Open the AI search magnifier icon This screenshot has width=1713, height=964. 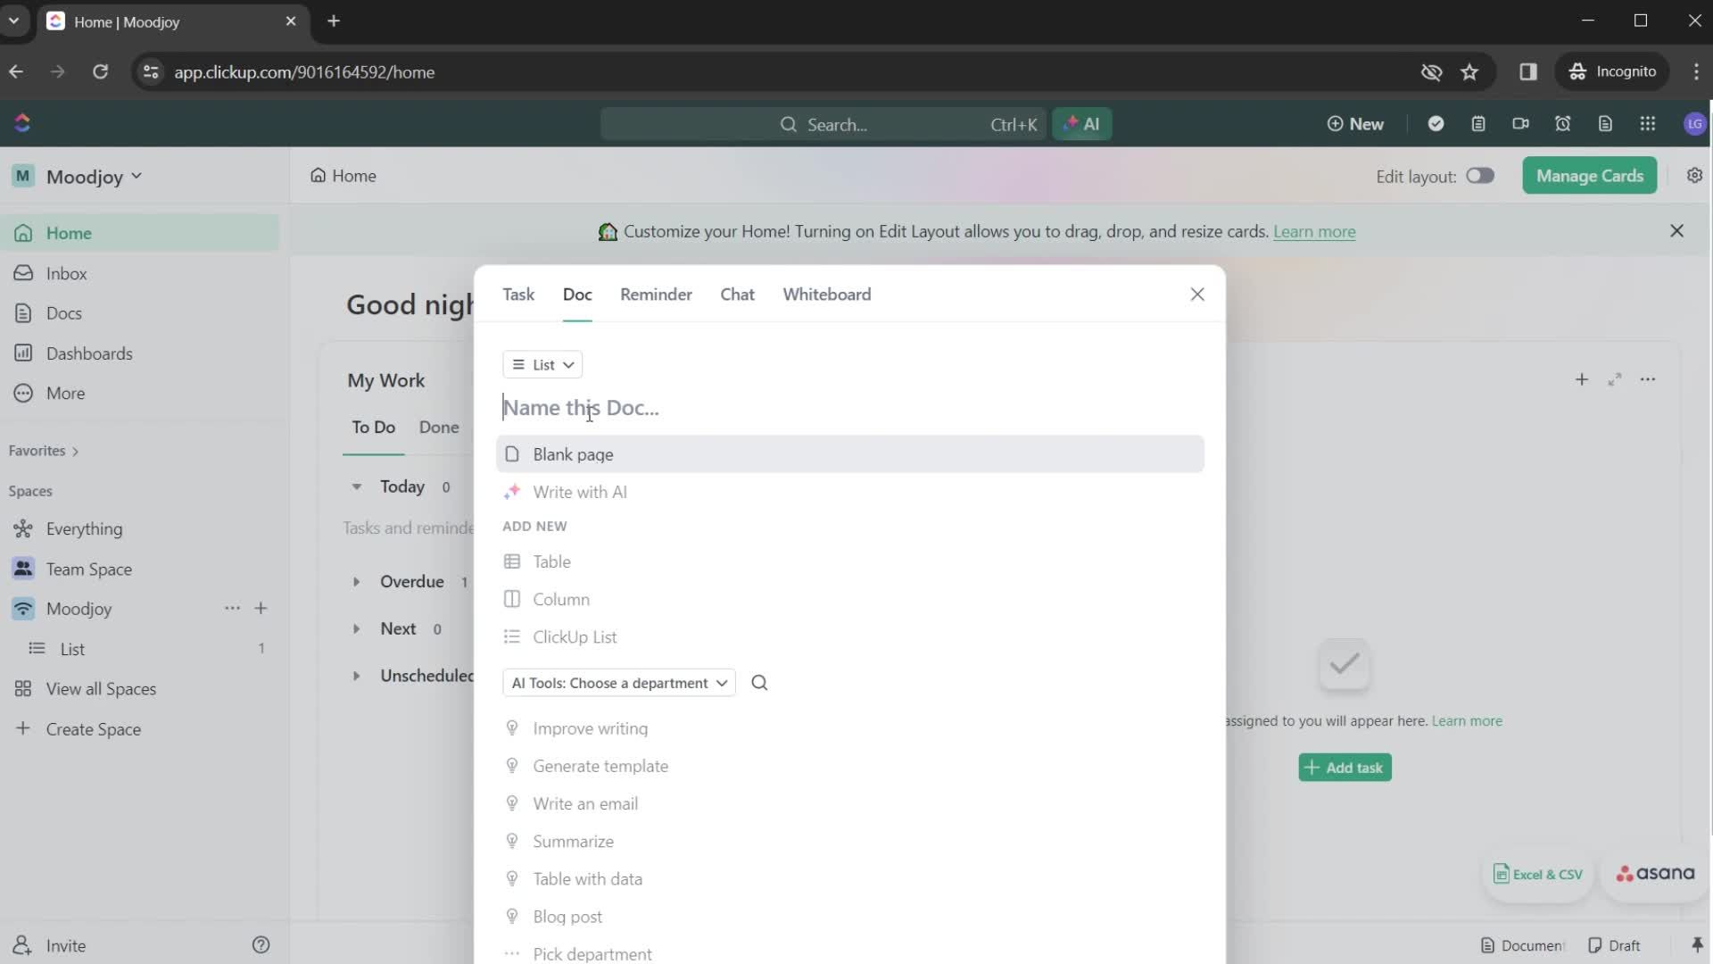[759, 683]
